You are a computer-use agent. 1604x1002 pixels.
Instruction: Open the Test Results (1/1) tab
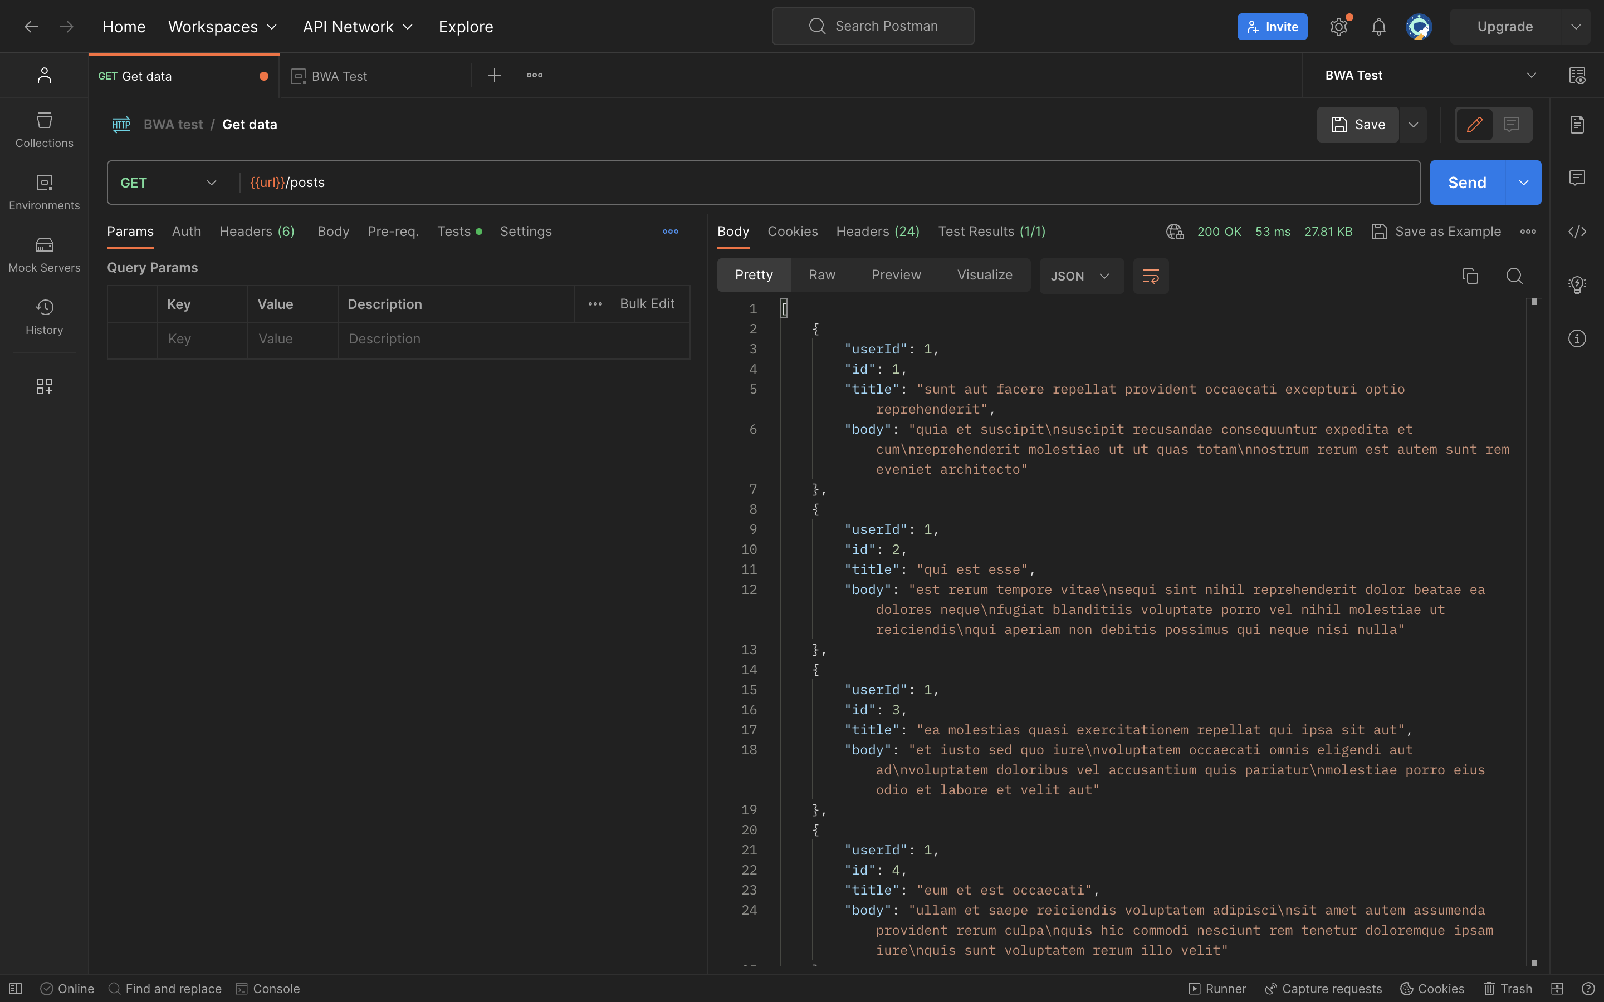click(991, 231)
